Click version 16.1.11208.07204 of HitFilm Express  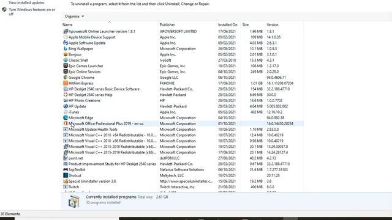280,83
